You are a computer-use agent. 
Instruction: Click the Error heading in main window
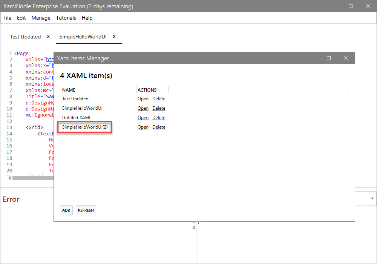coord(11,200)
